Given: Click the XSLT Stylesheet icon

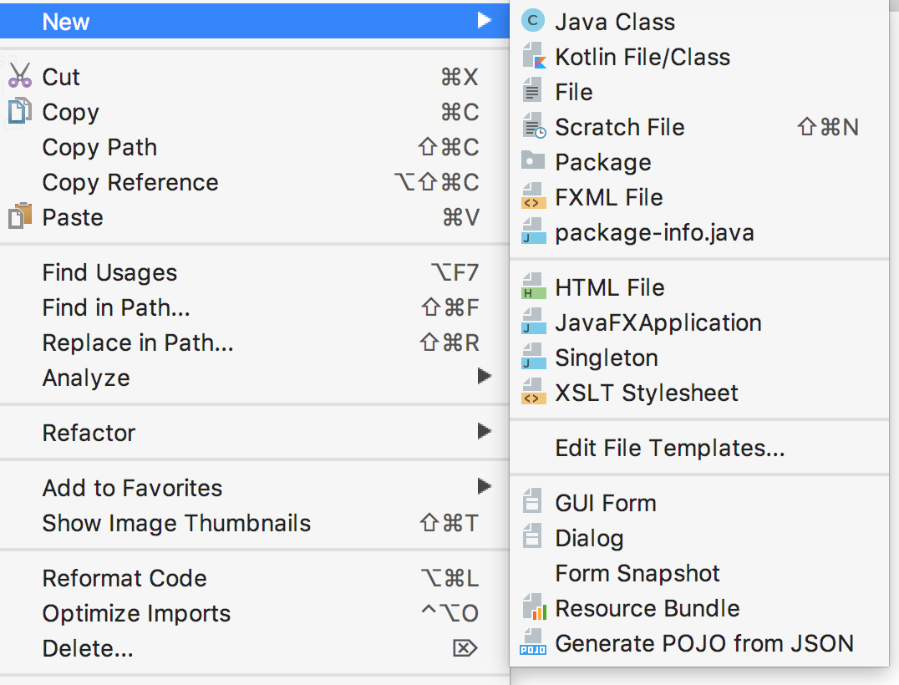Looking at the screenshot, I should pyautogui.click(x=533, y=392).
